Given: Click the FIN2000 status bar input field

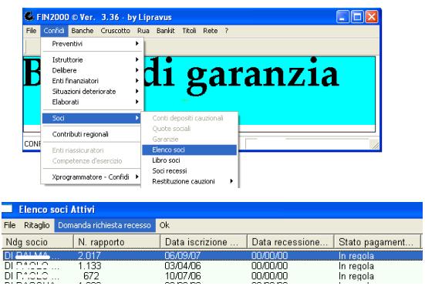Looking at the screenshot, I should pos(307,143).
